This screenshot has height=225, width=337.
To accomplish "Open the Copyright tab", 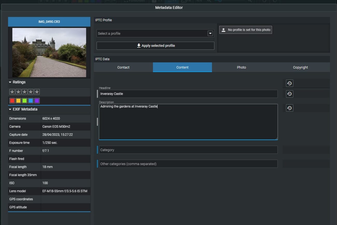I will click(300, 67).
